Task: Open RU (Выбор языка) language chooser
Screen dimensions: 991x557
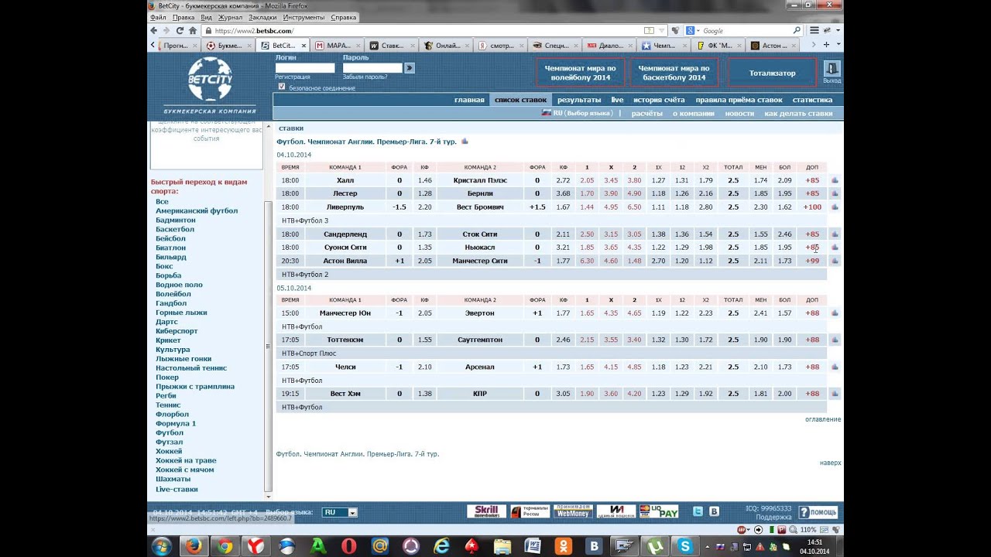Action: point(577,113)
